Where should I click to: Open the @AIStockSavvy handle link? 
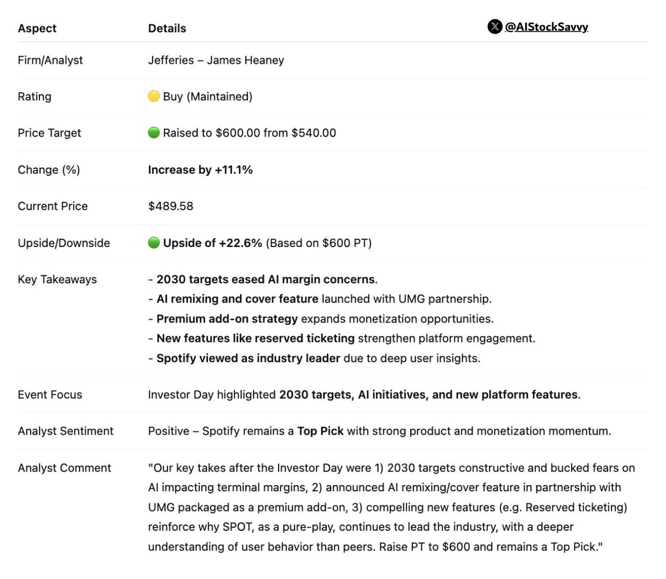(546, 27)
